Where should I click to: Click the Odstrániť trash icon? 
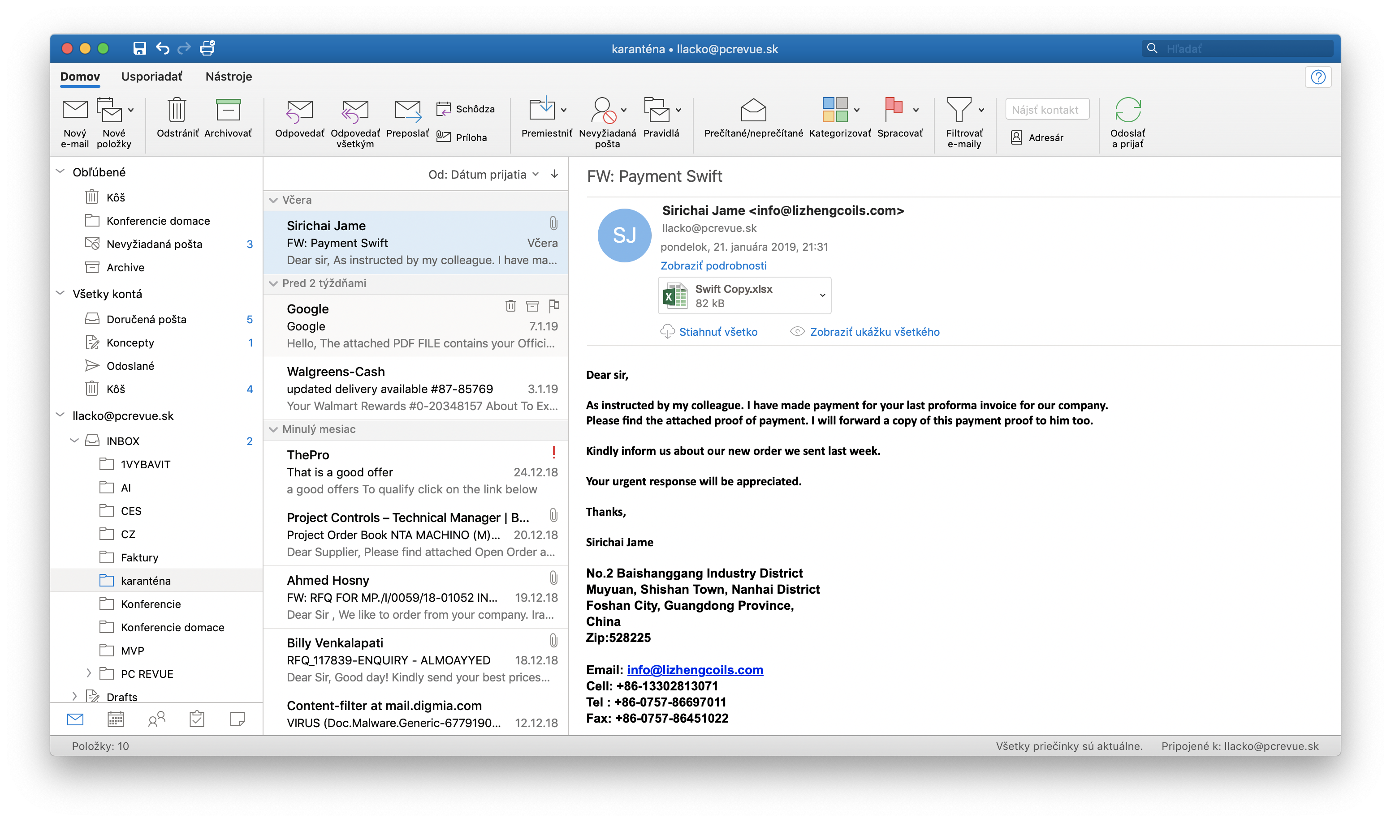click(x=177, y=110)
